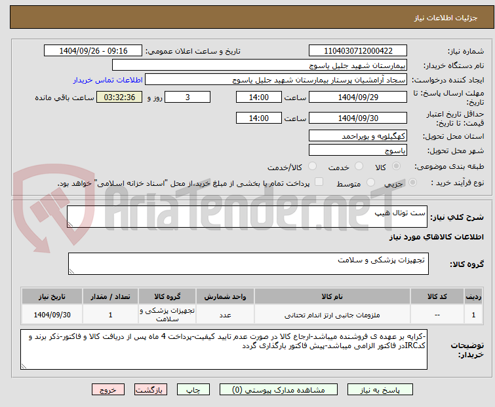
Task: Click the response deadline date 1404/09/29
Action: tap(358, 97)
